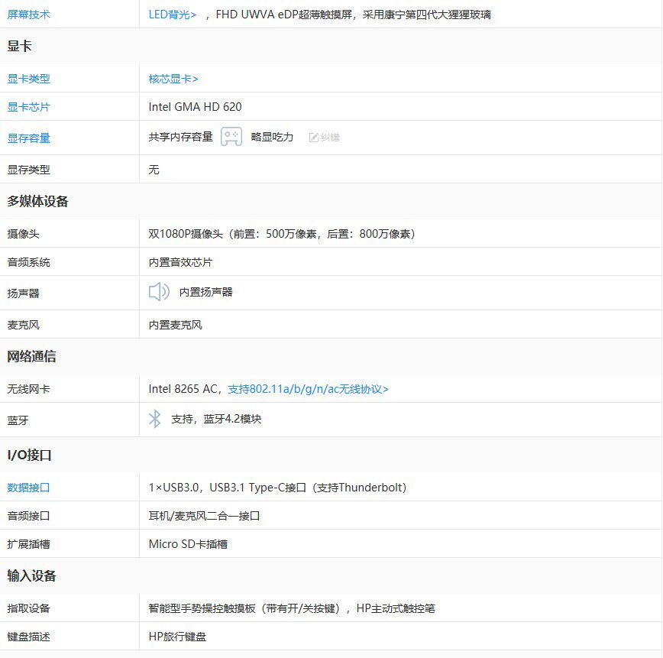Screen dimensions: 663x658
Task: Click the Intel 8265 AC text
Action: coord(183,389)
